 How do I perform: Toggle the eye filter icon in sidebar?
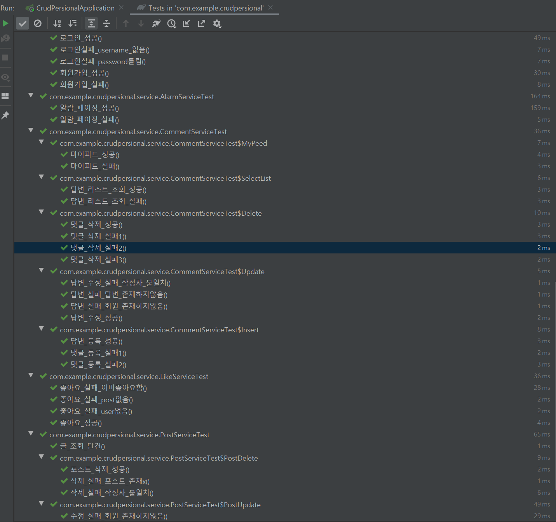5,77
